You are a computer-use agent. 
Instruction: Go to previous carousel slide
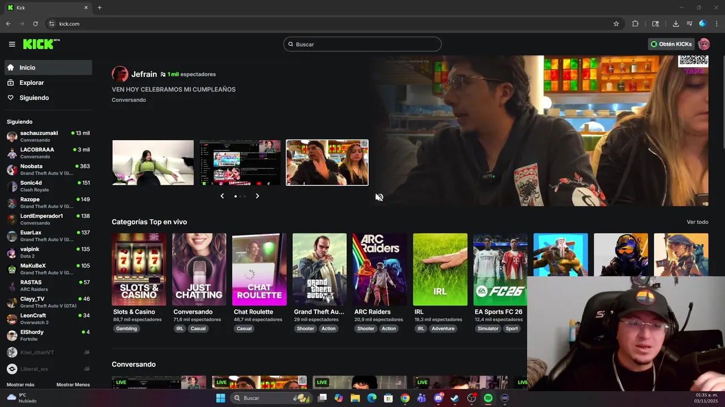click(x=222, y=196)
